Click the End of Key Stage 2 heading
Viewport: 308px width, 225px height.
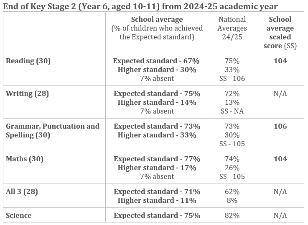[x=140, y=6]
